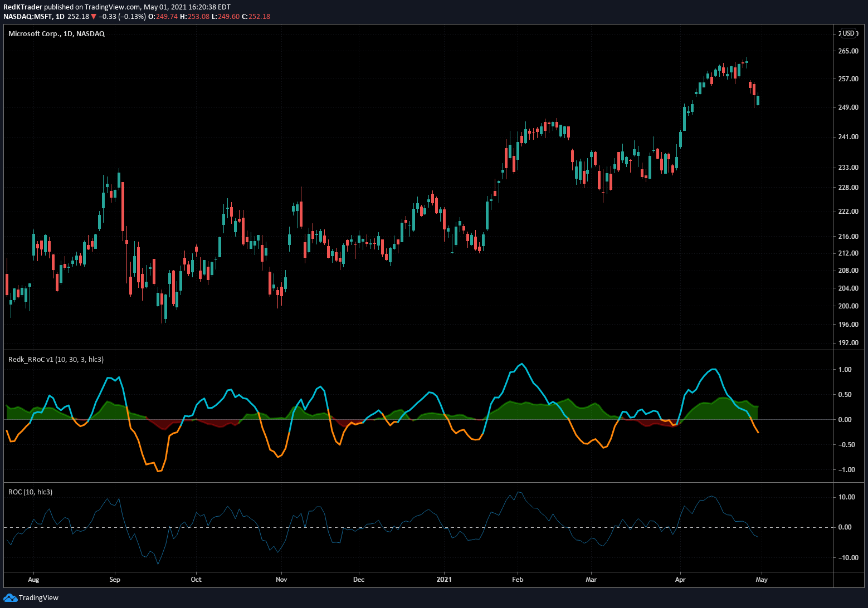Click the 265.00 price axis label
Screen dimensions: 868x608
(848, 51)
